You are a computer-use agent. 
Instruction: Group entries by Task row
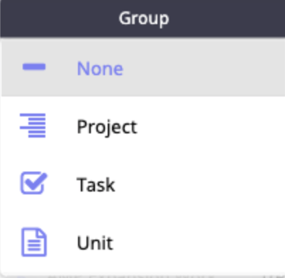143,184
